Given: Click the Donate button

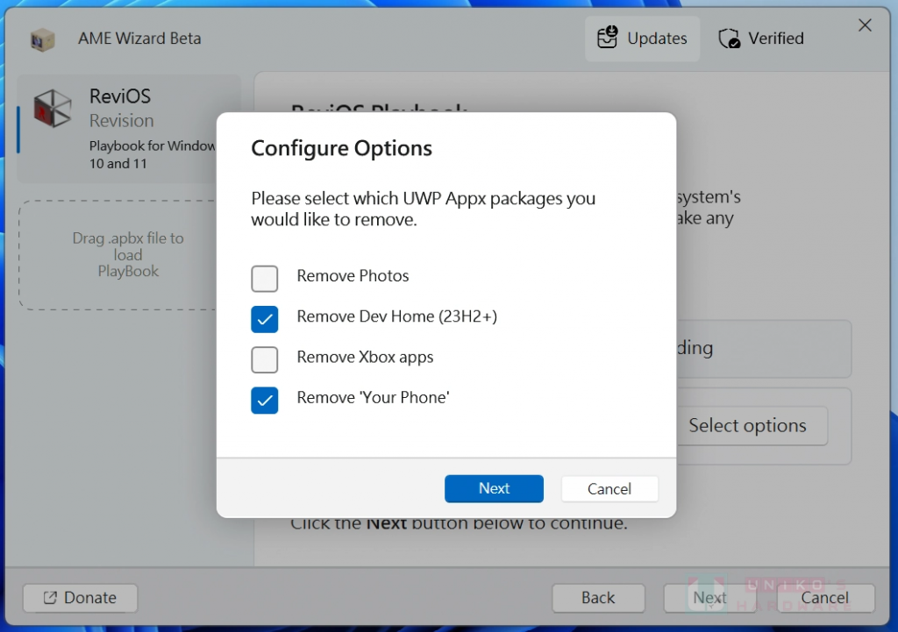Looking at the screenshot, I should pos(80,598).
